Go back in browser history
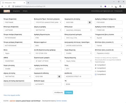 [2, 6]
